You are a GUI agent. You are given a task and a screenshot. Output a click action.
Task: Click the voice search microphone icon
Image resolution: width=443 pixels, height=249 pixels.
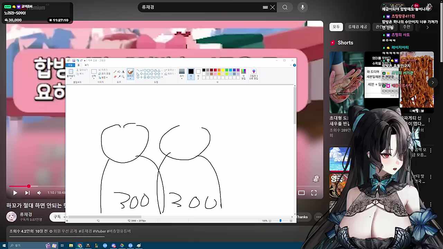pos(302,7)
